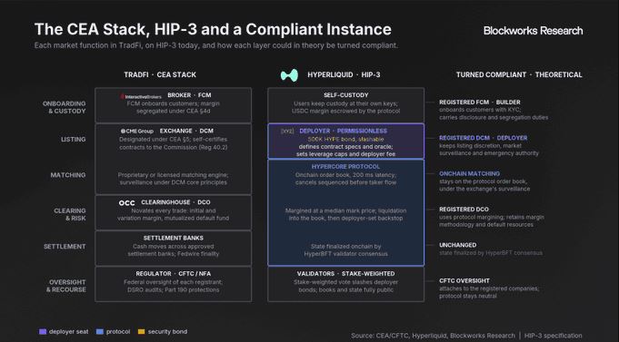
Task: Click the 'DEPLOYER · PERMISSIONLESS' heading
Action: click(x=343, y=132)
